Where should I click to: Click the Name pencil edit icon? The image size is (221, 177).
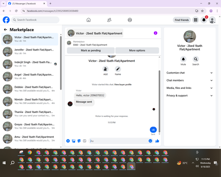(118, 69)
